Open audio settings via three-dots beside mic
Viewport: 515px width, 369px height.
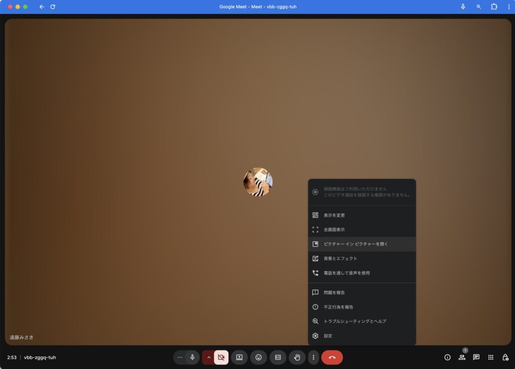(x=180, y=357)
